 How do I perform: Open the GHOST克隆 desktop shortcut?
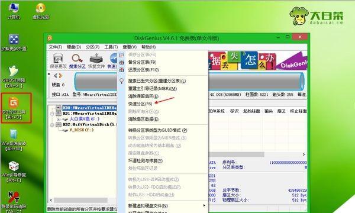(x=14, y=76)
